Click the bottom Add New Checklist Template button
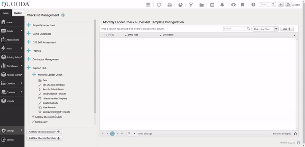This screenshot has width=305, height=147. click(44, 138)
